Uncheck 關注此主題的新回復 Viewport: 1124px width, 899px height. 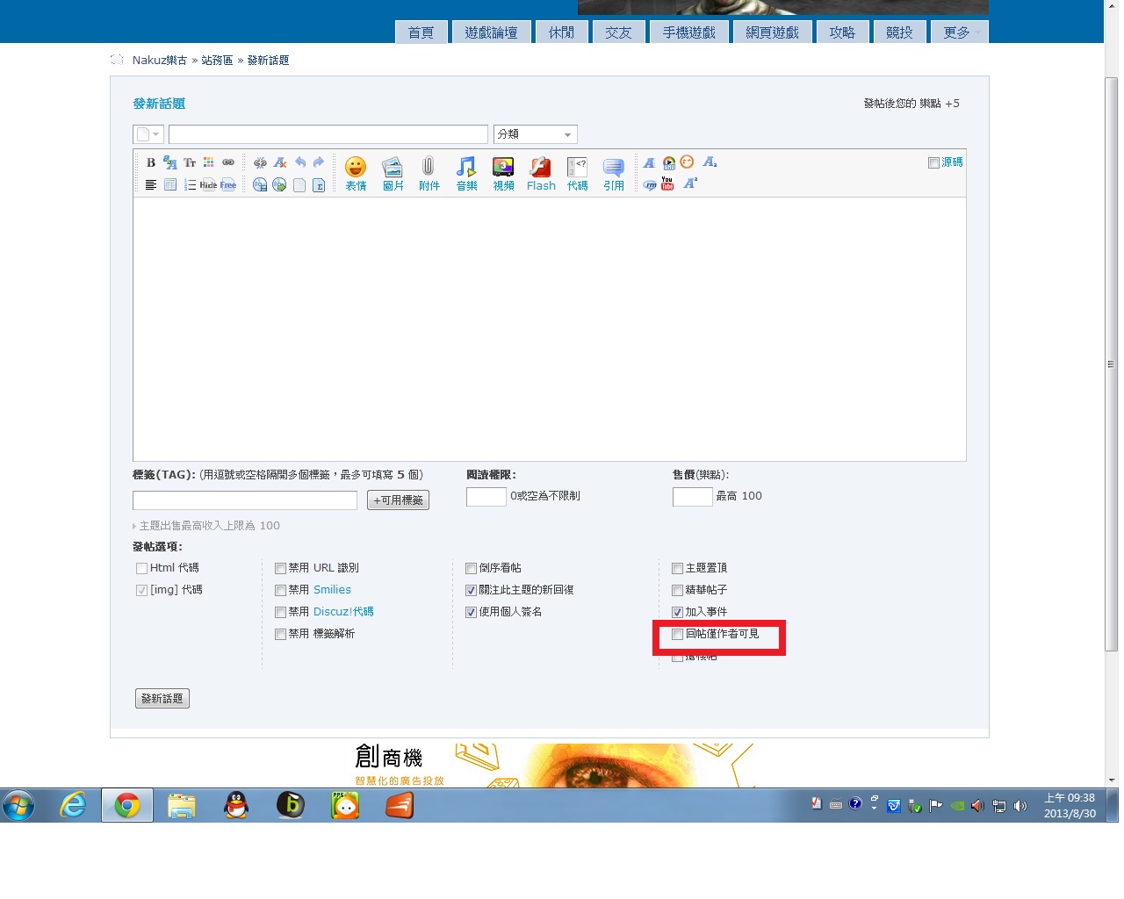point(471,590)
